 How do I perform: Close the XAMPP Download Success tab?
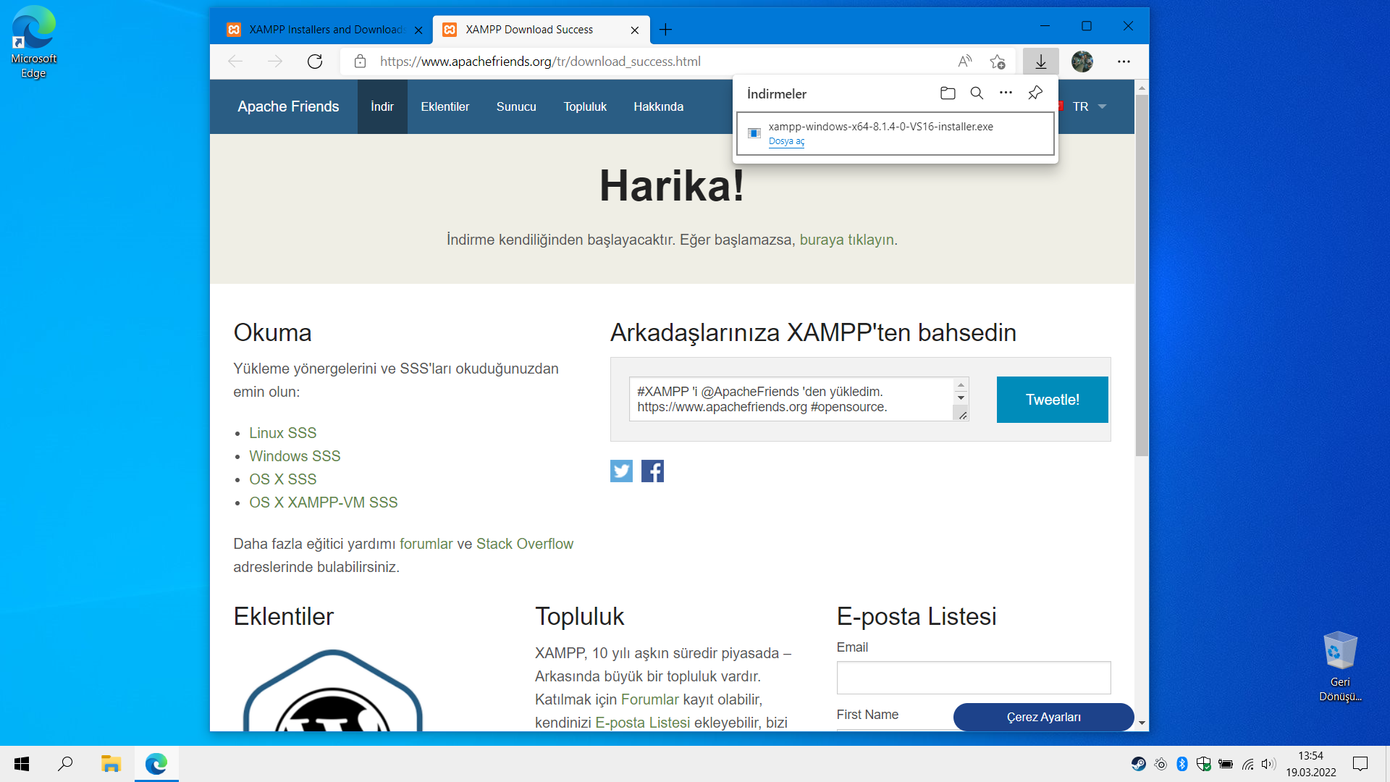[x=635, y=30]
